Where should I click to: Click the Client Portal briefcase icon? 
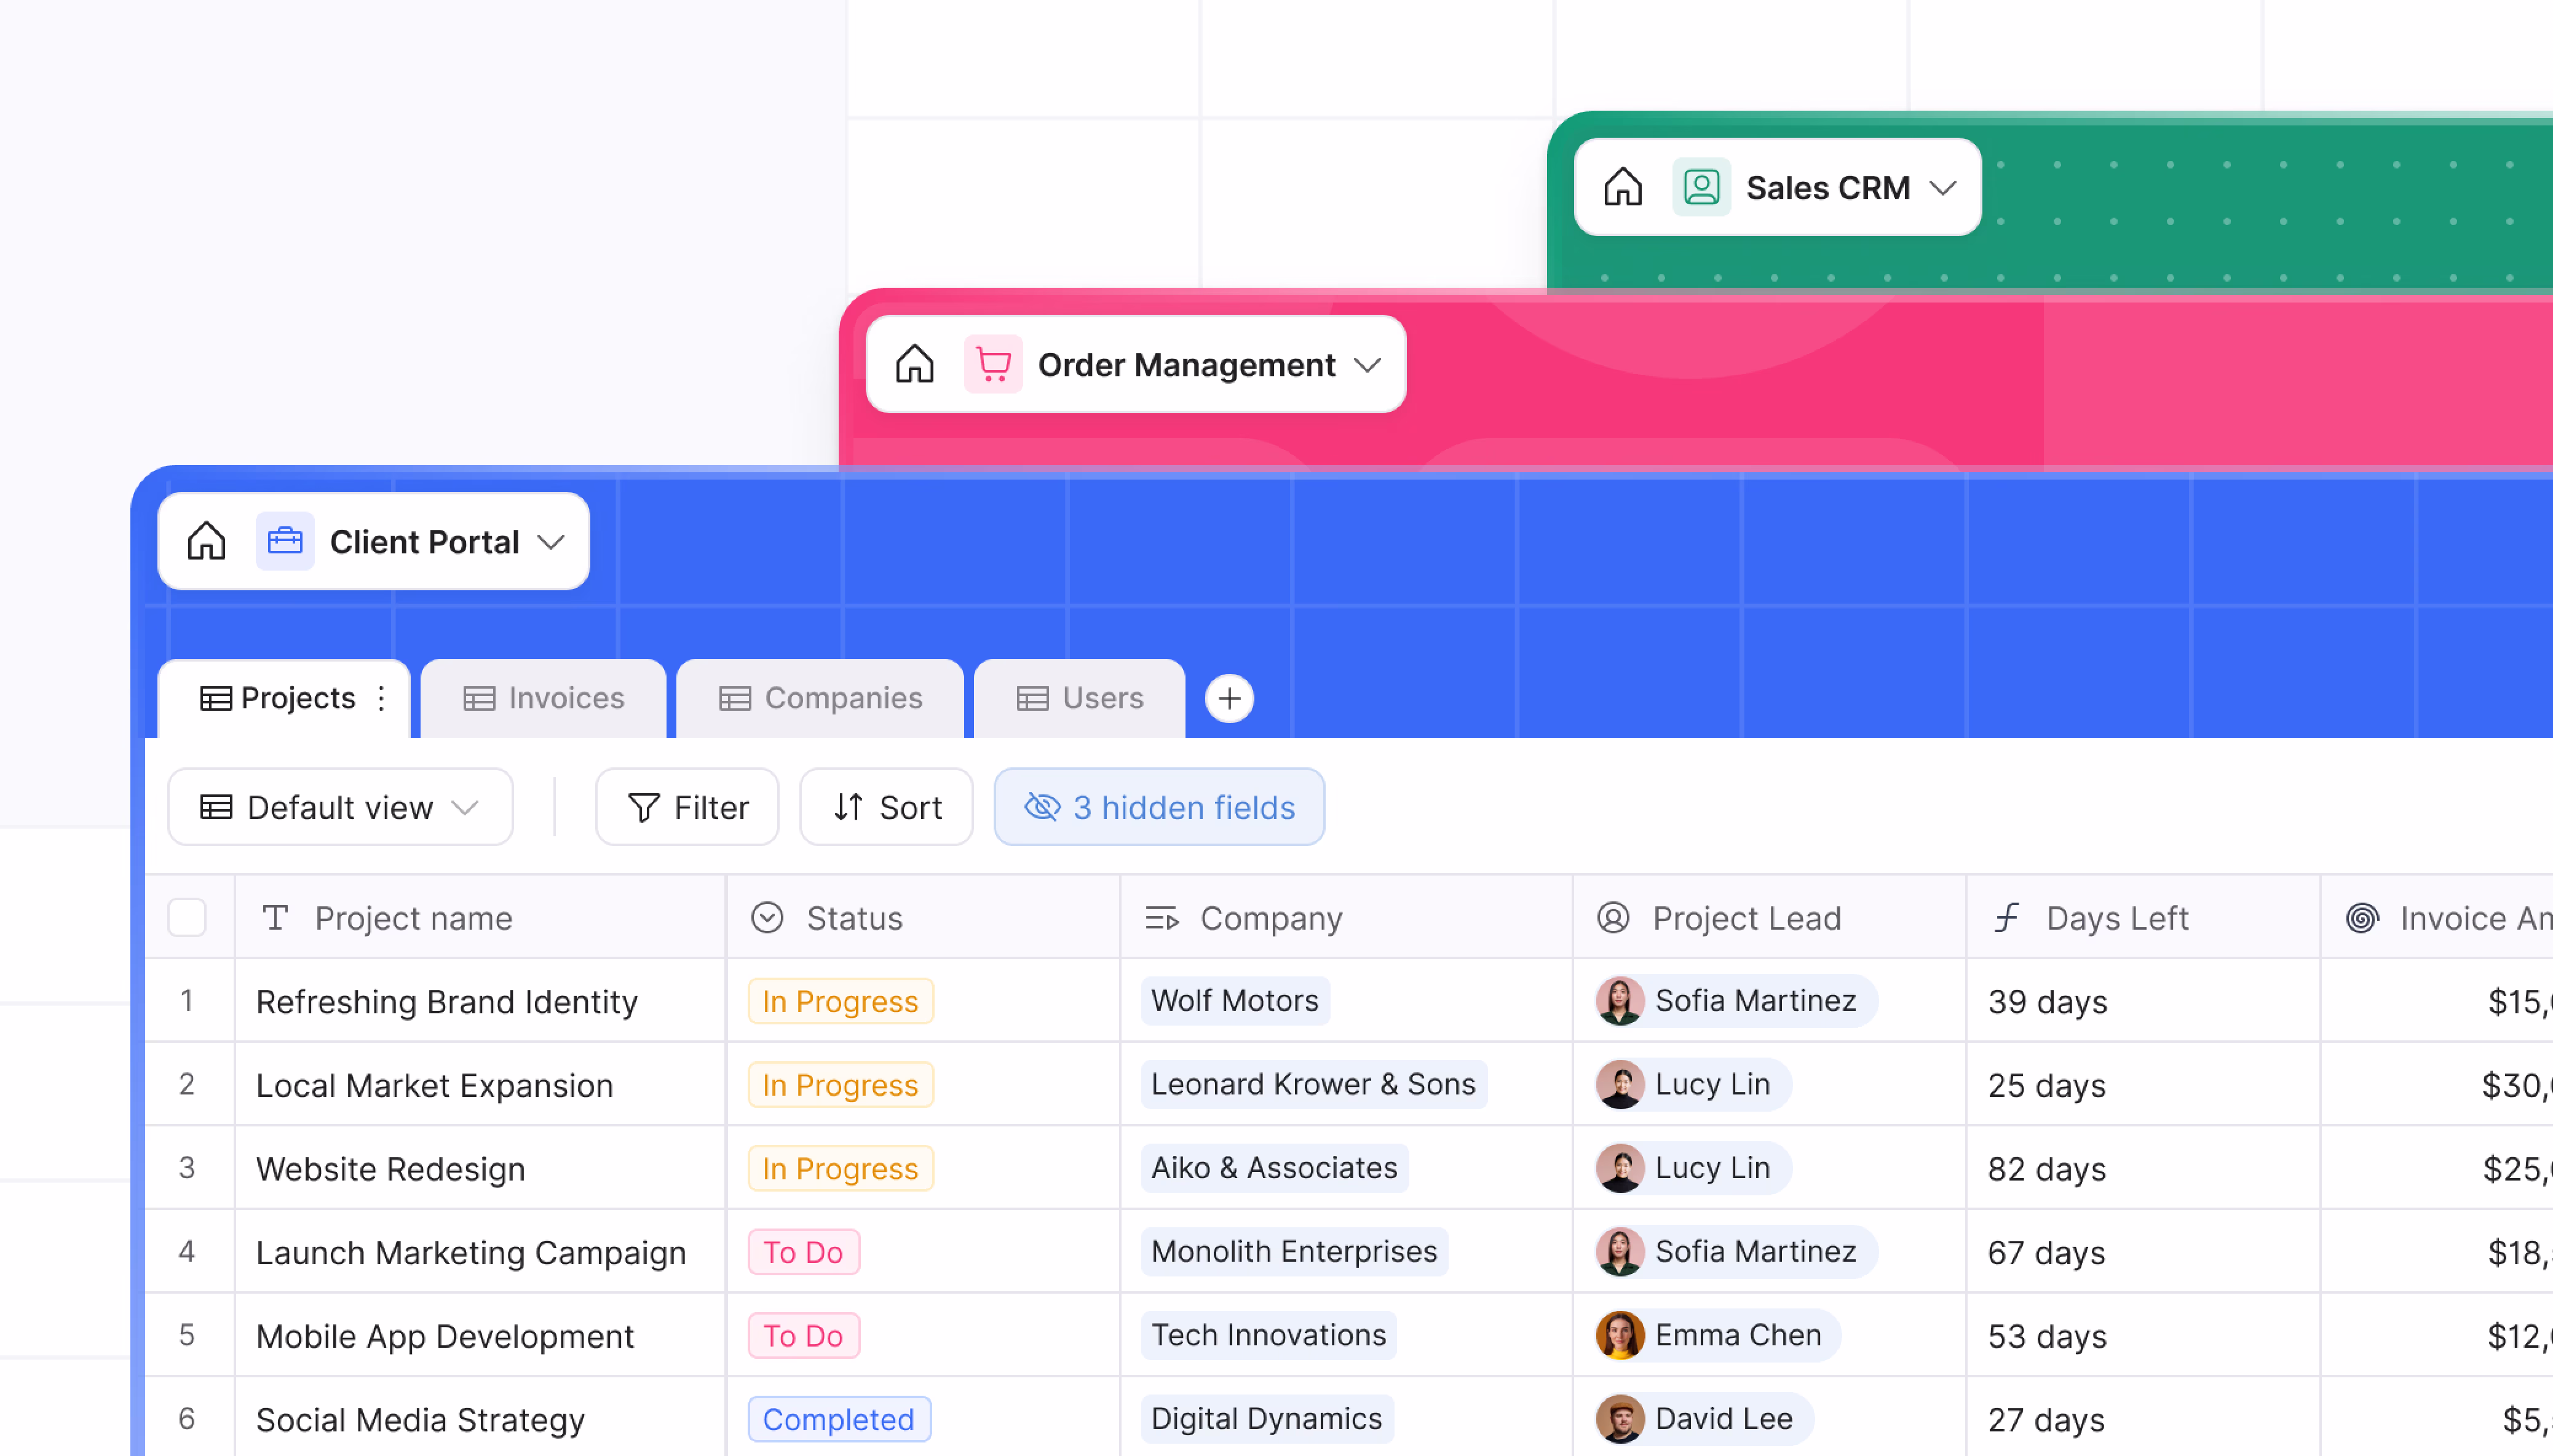coord(284,541)
